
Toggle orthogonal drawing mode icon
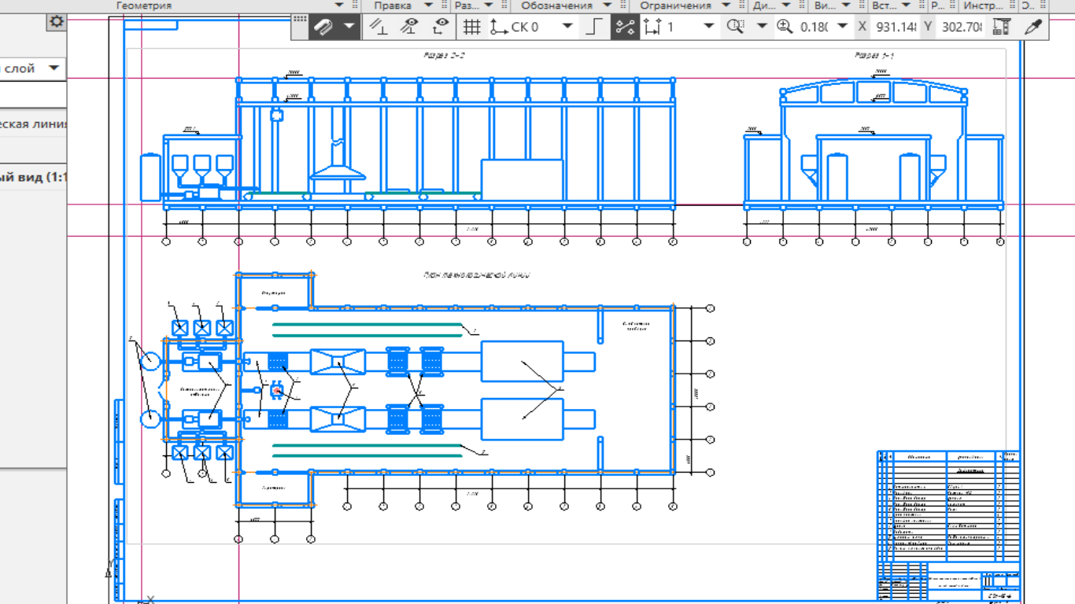coord(379,27)
